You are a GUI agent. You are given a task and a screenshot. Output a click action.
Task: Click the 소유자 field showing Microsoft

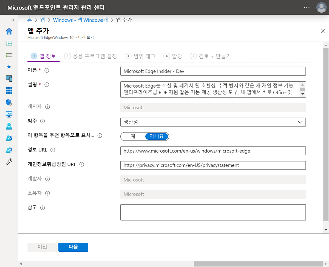coord(213,194)
